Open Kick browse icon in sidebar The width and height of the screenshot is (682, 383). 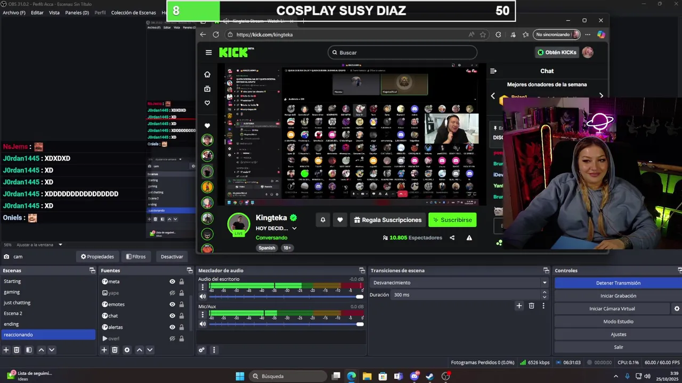pyautogui.click(x=207, y=89)
